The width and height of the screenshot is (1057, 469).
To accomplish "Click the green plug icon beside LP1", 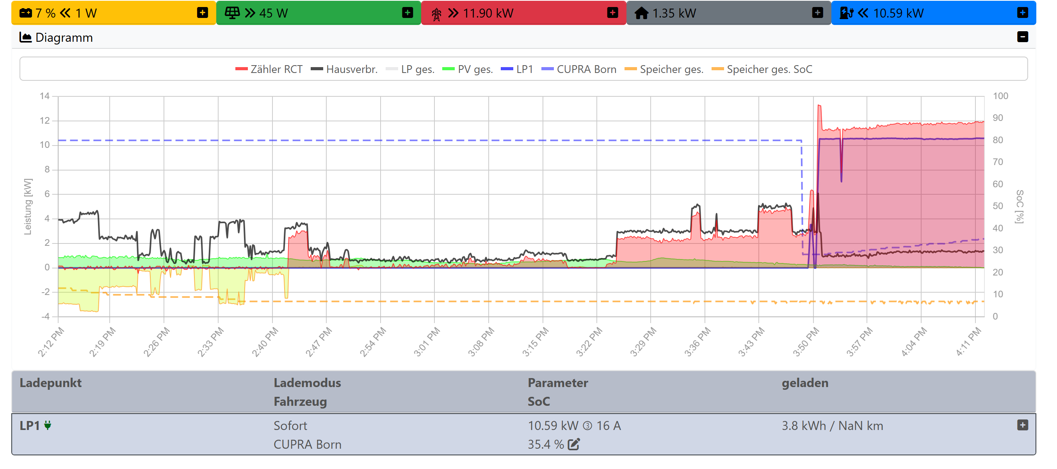I will (x=48, y=426).
